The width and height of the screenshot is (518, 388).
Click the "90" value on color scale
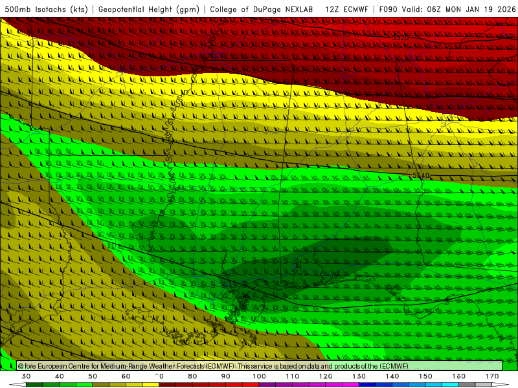click(226, 376)
